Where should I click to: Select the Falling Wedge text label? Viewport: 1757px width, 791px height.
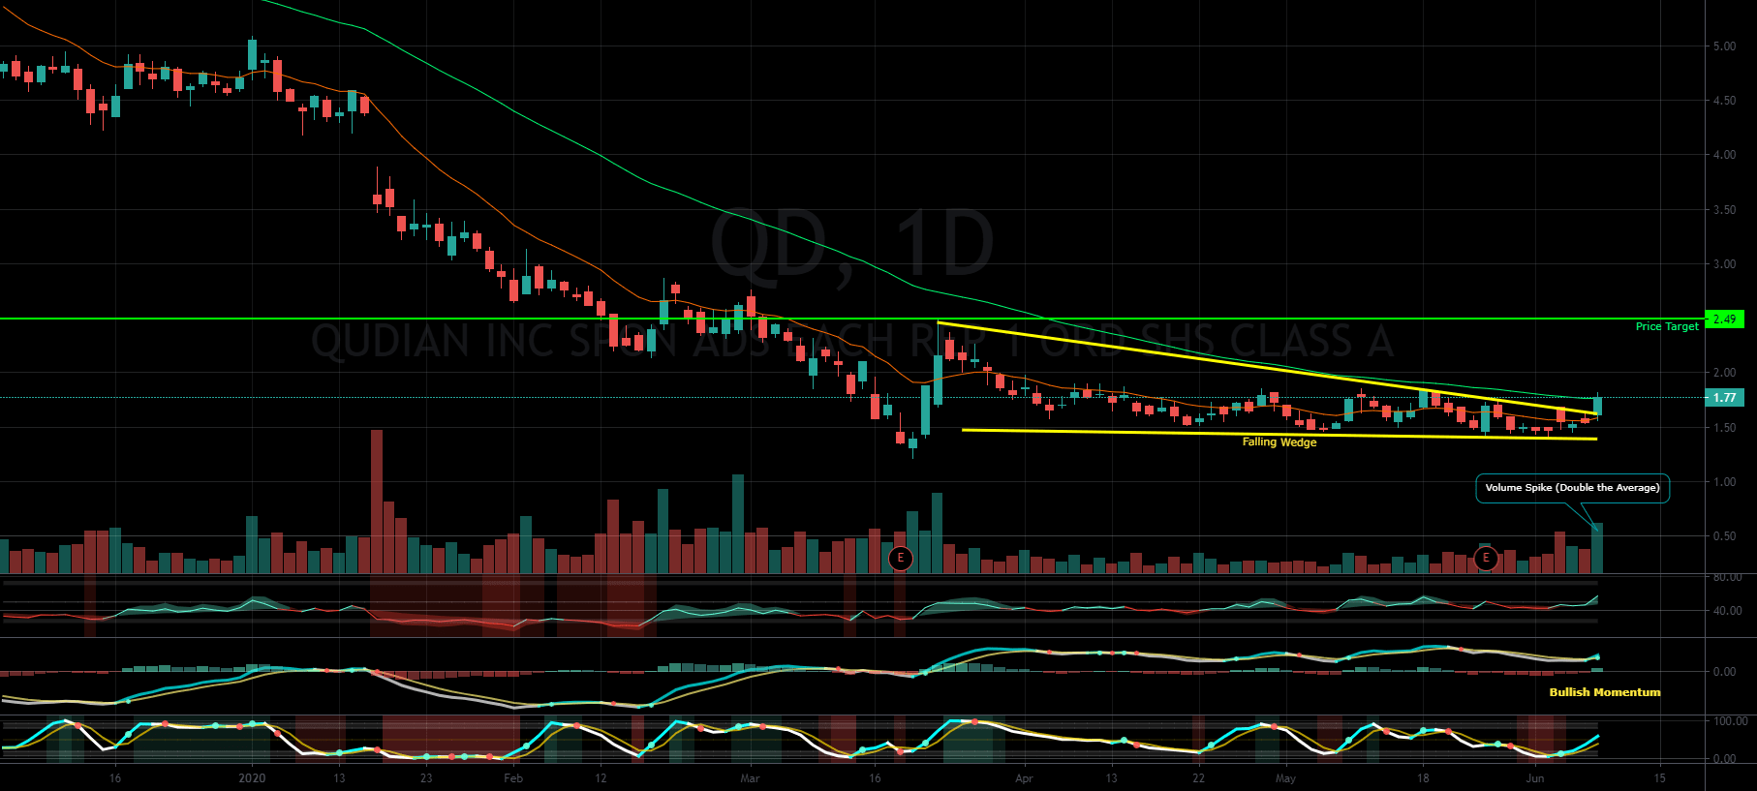(1279, 441)
